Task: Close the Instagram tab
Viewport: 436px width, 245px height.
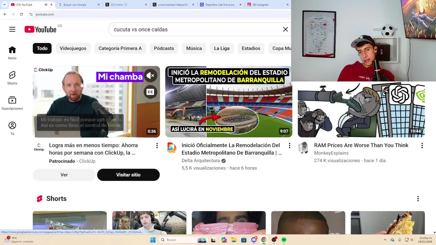Action: 287,5
